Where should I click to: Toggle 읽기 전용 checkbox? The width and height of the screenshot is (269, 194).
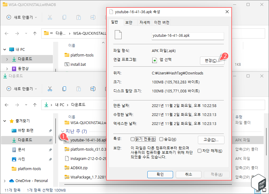pyautogui.click(x=132, y=139)
